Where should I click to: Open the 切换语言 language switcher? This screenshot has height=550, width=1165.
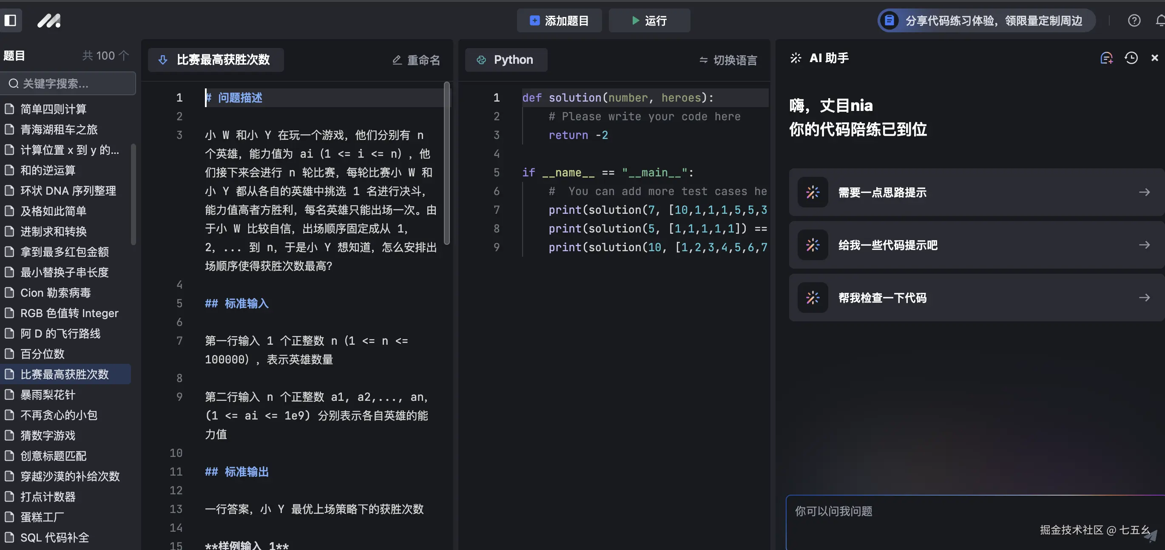click(727, 60)
